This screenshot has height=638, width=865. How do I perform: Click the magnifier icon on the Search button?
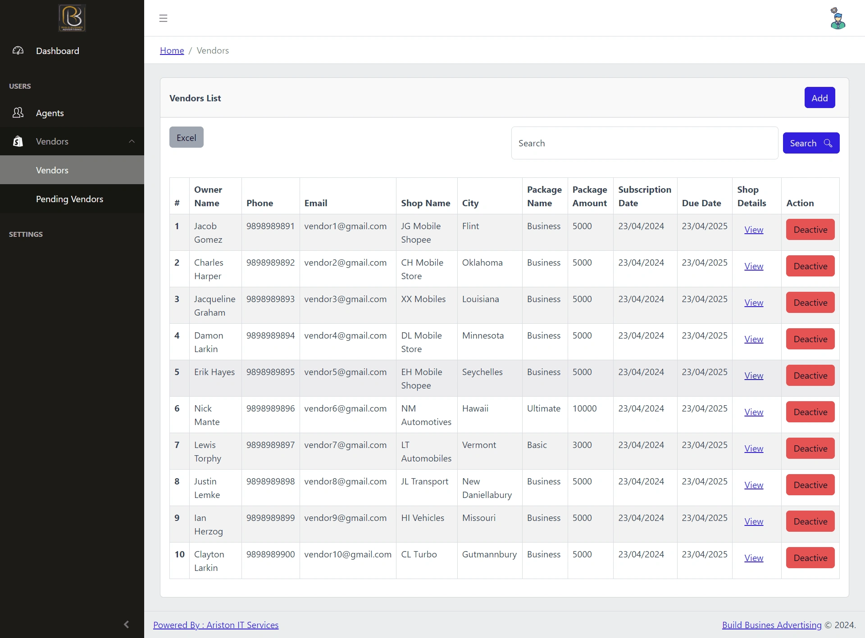[828, 143]
